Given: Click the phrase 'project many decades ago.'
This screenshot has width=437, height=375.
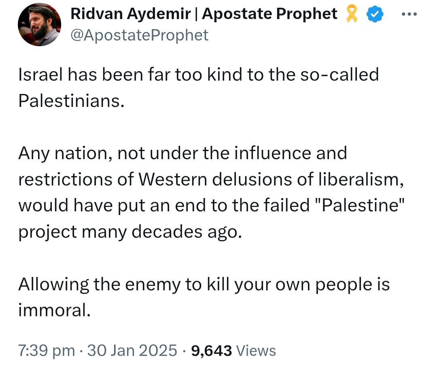Looking at the screenshot, I should click(130, 232).
